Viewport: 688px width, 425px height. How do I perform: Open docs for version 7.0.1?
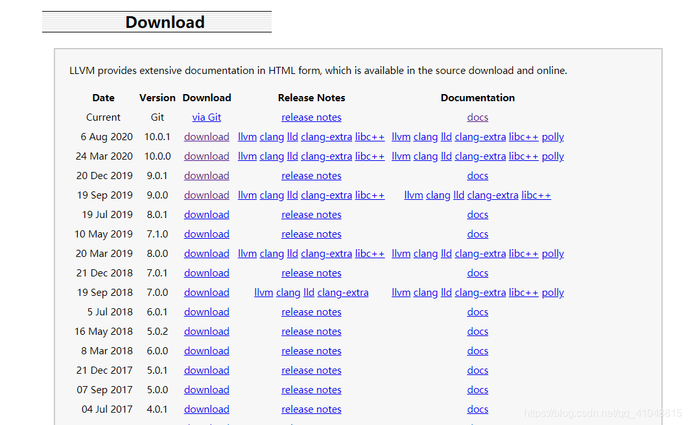(x=477, y=273)
